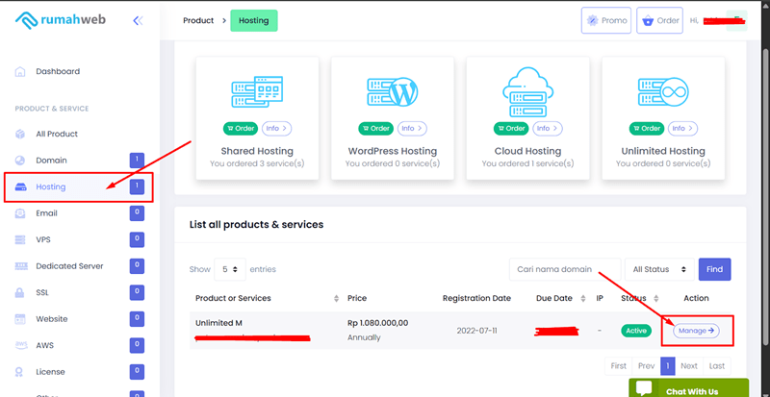Image resolution: width=770 pixels, height=397 pixels.
Task: Click the WordPress Hosting icon
Action: [x=393, y=92]
